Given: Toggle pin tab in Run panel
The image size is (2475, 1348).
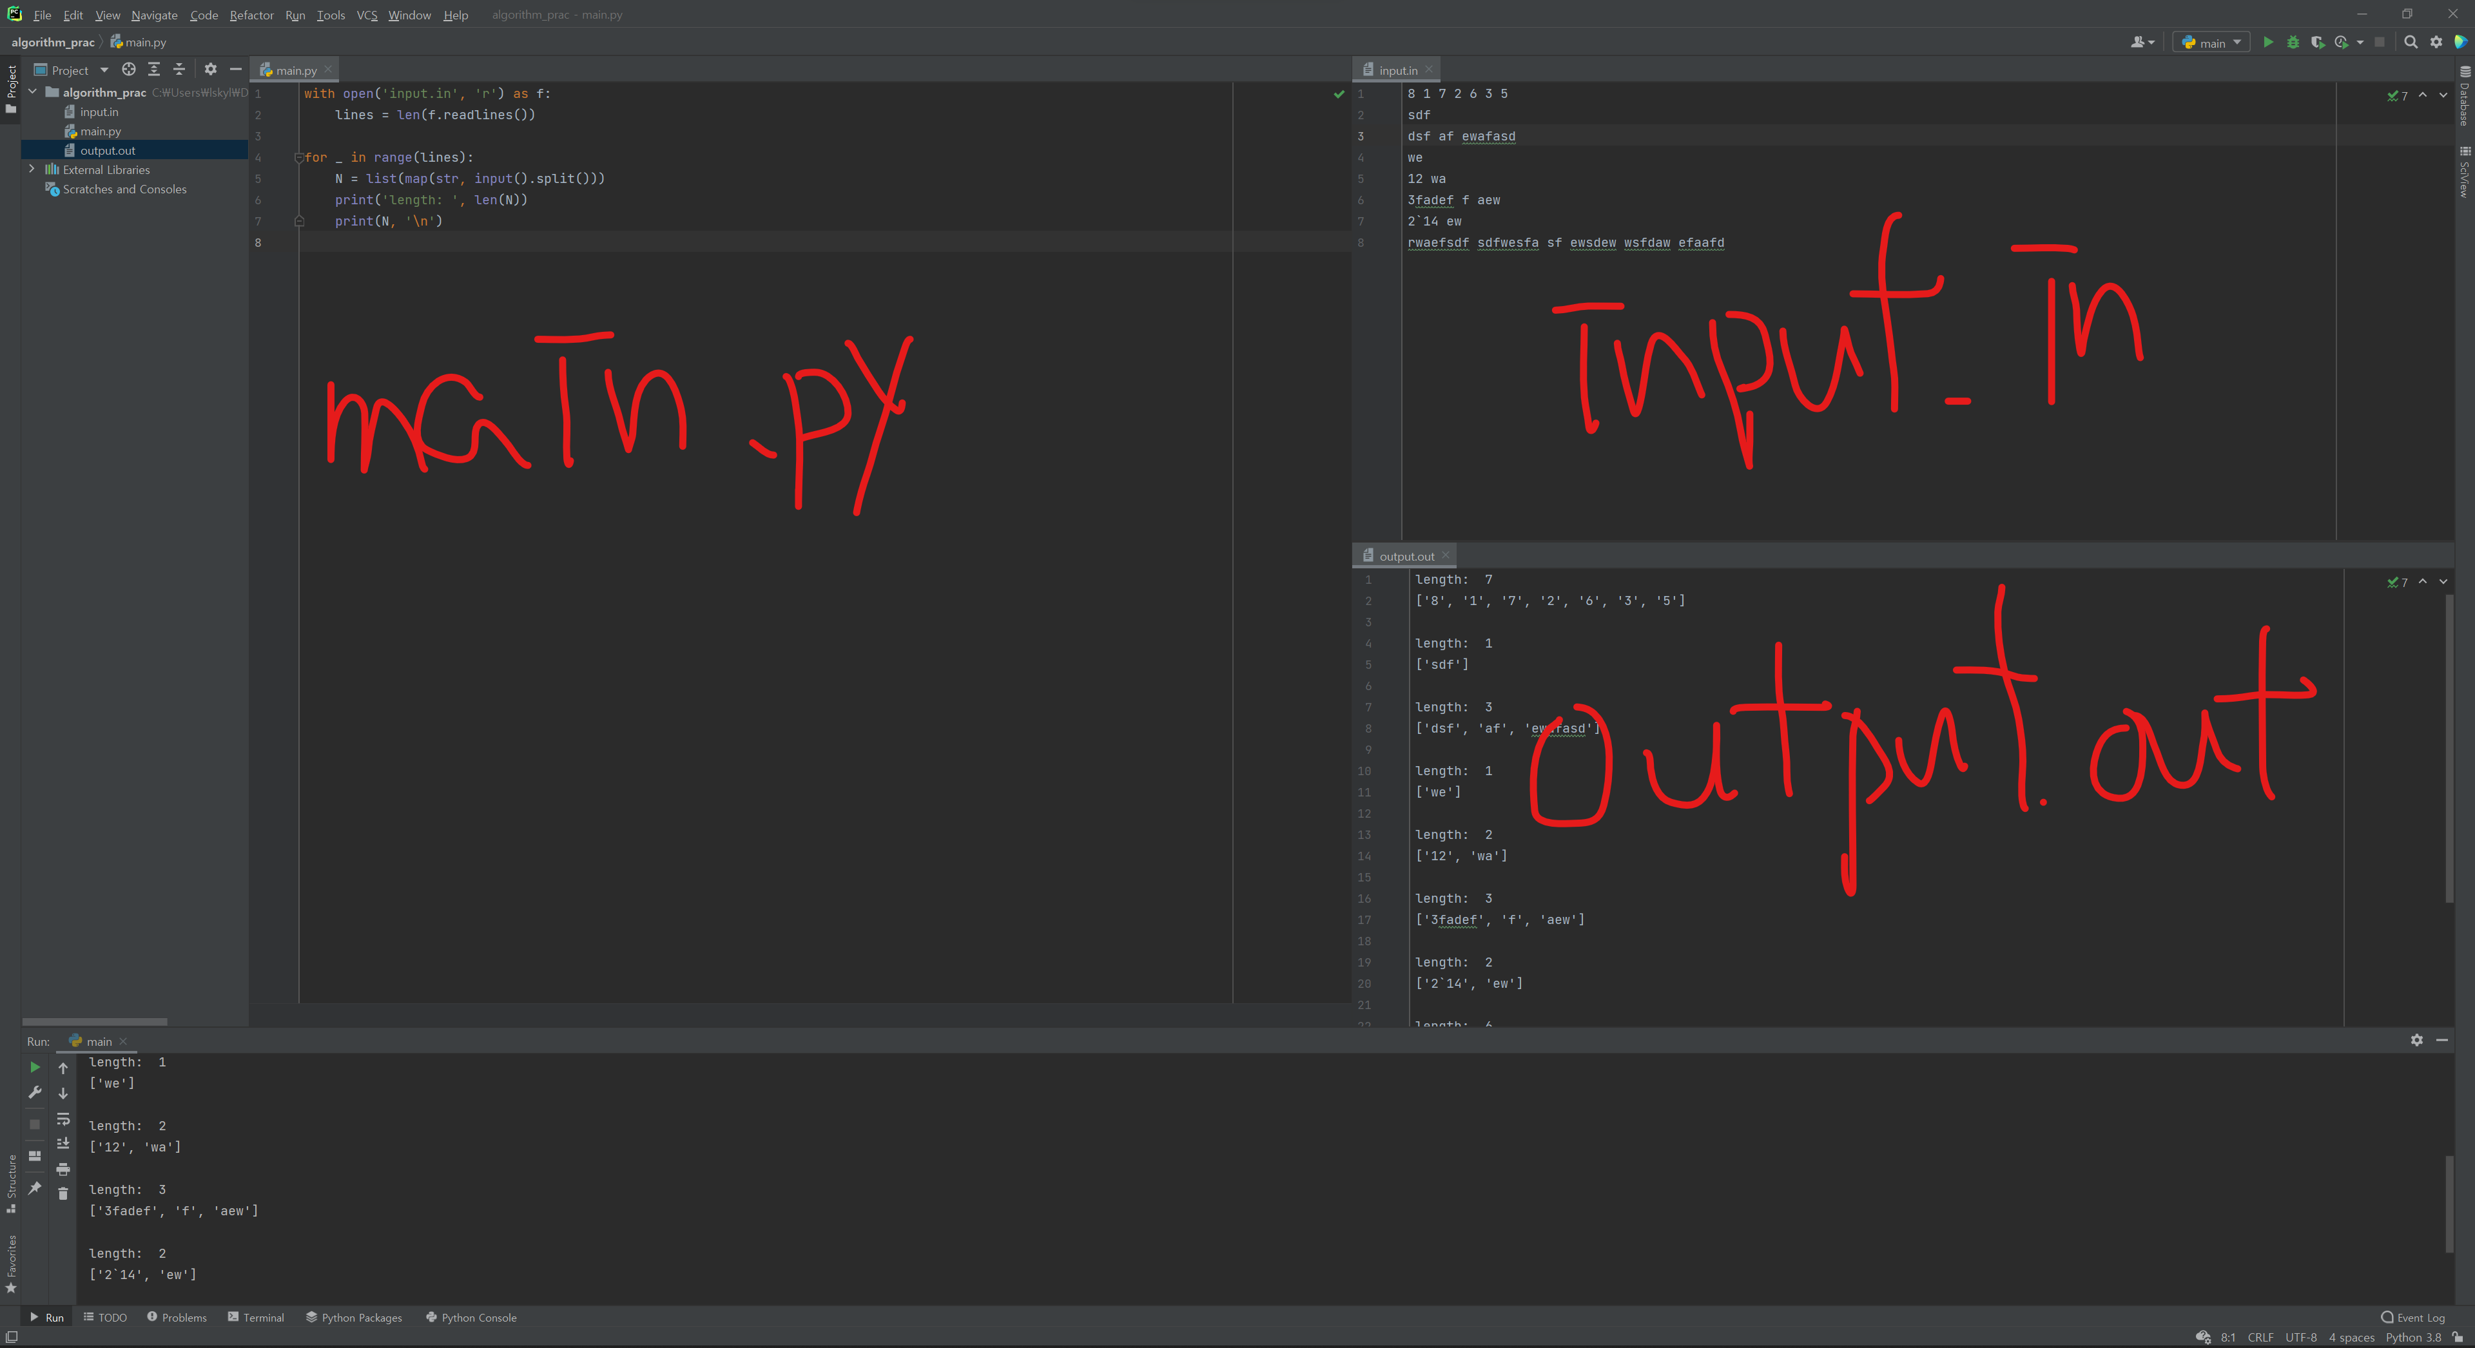Looking at the screenshot, I should (35, 1188).
